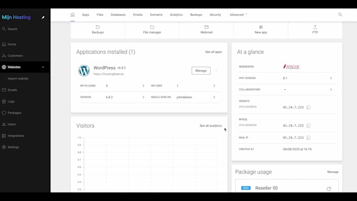Switch to the Emails tab

(138, 15)
